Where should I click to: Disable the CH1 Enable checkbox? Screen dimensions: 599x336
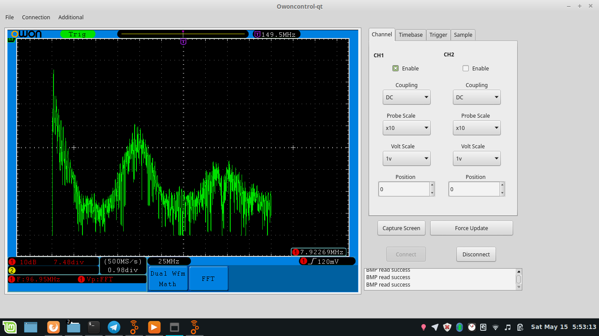click(396, 68)
